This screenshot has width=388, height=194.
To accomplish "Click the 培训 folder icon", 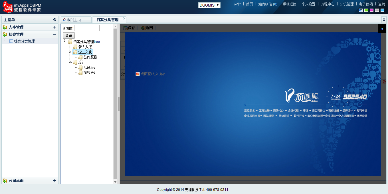I will [x=75, y=62].
